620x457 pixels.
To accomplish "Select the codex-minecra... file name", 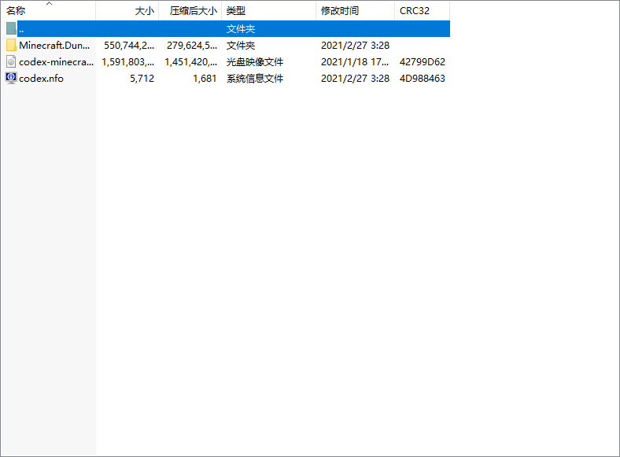I will pos(56,62).
